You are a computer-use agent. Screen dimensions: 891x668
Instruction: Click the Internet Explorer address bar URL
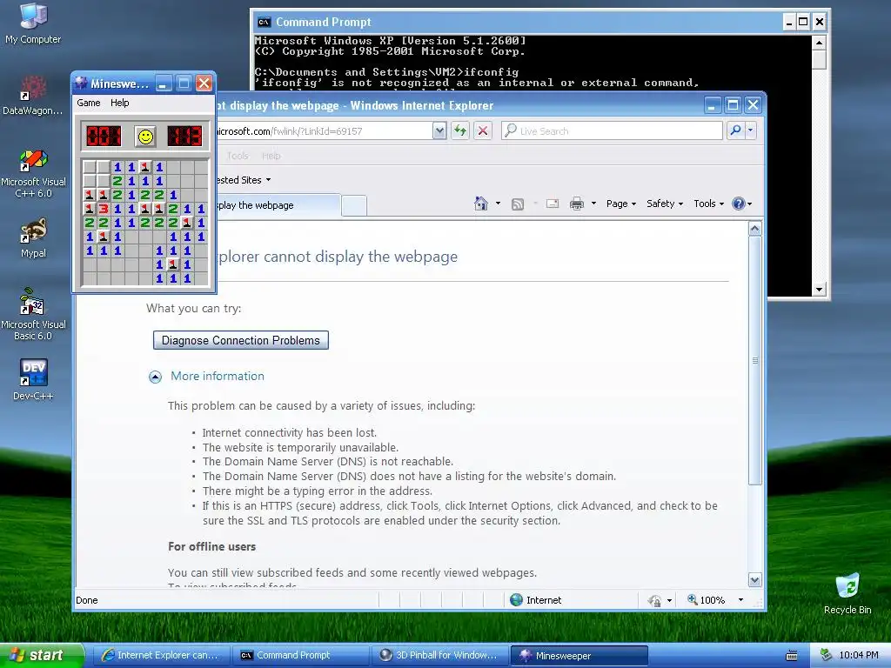tap(324, 131)
